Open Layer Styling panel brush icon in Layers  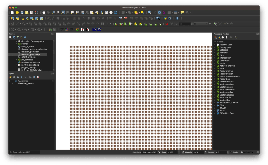[10, 77]
